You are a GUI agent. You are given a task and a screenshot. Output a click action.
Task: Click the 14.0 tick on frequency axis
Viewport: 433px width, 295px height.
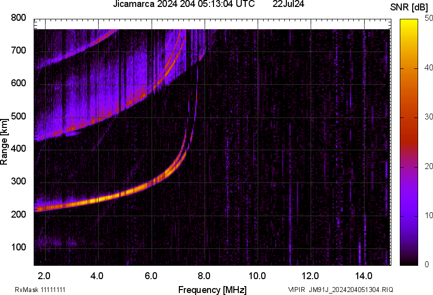coord(364,275)
